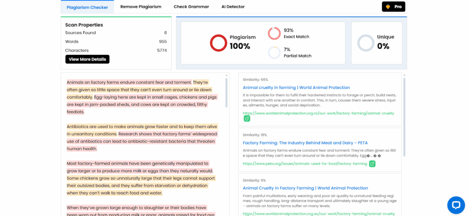Viewport: 468px width, 216px height.
Task: Click the 7% Partial Match ring
Action: (x=274, y=52)
